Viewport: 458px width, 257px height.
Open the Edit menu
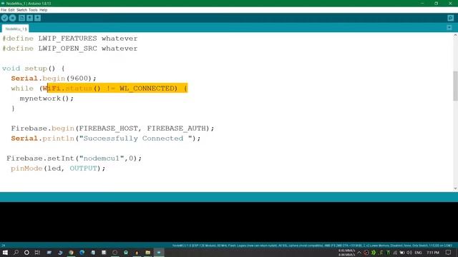(11, 10)
